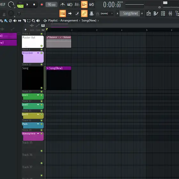This screenshot has width=179, height=179.
Task: Select the Slip tool (double arrow icon)
Action: (x=19, y=21)
